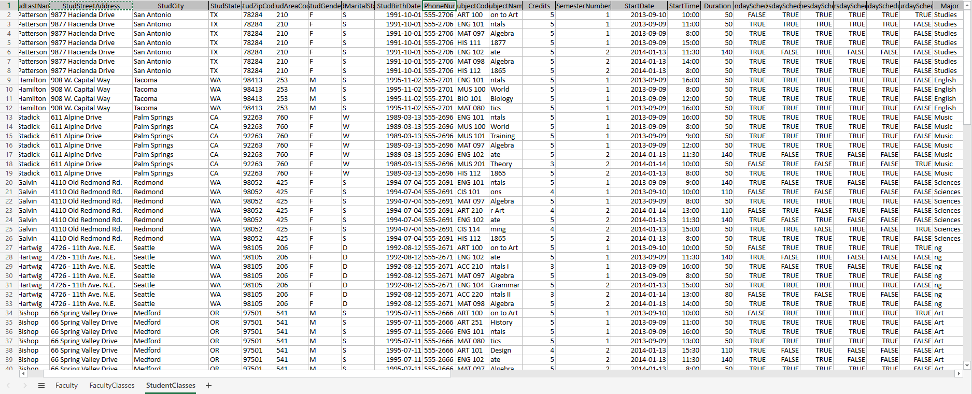Click the ART 210 subject code cell
Viewport: 972px width, 394px height.
click(x=472, y=211)
